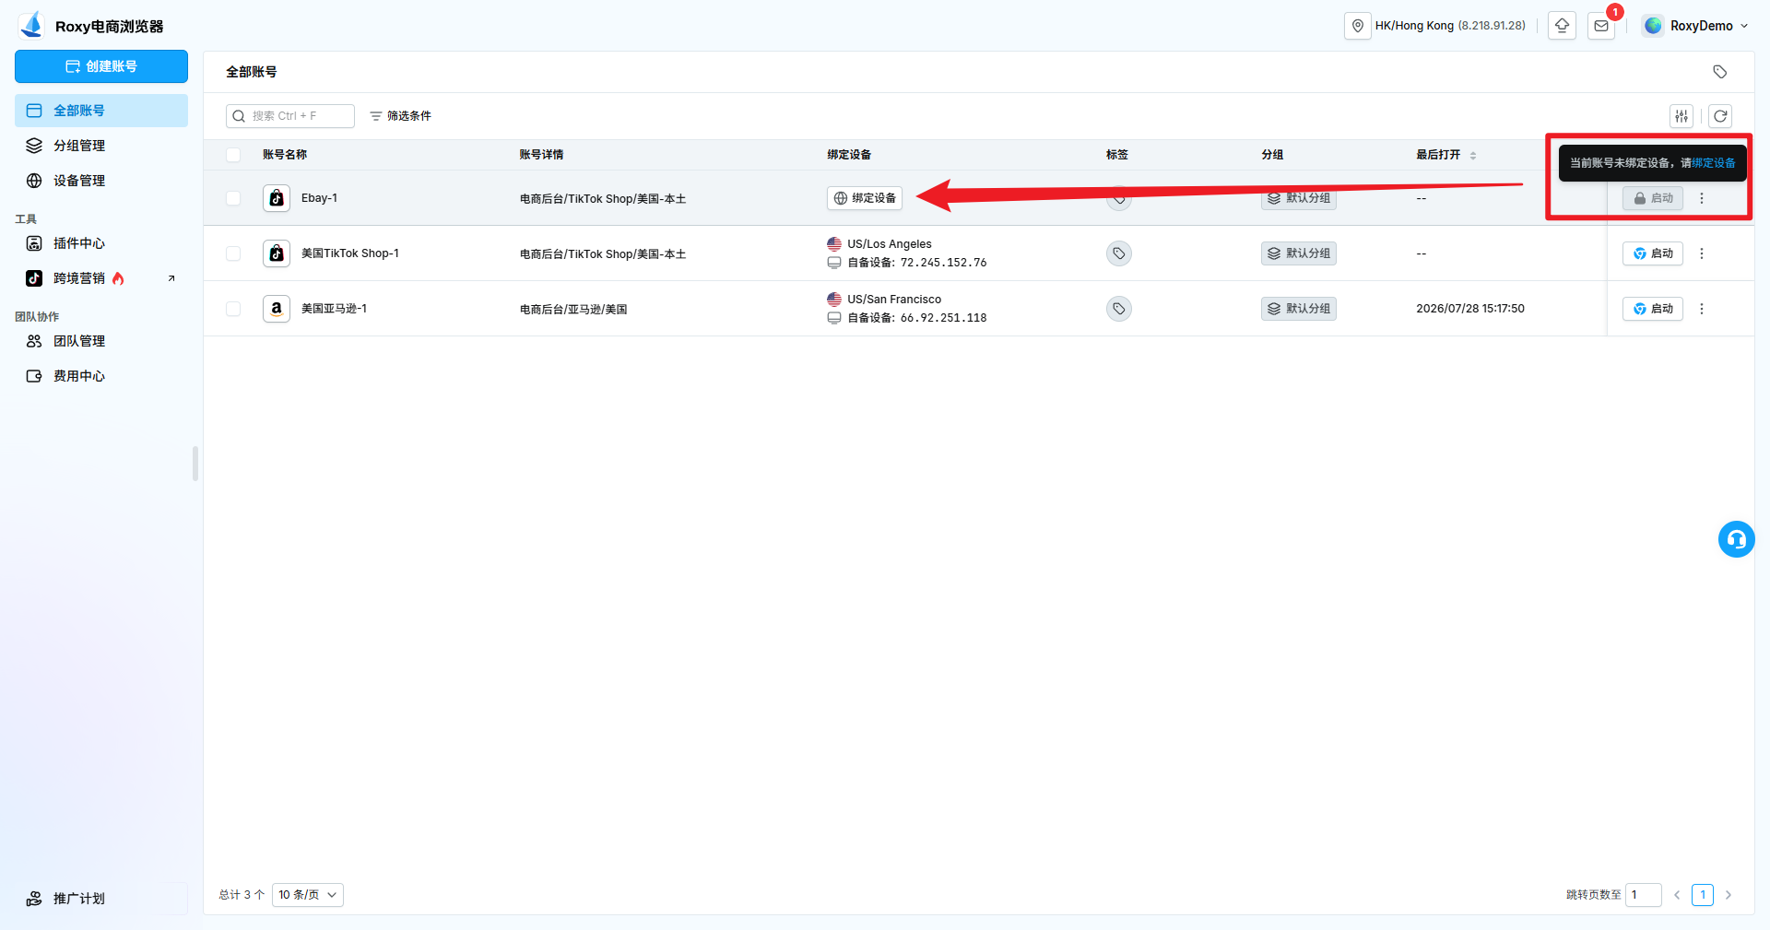
Task: Click the RoxyDemo avatar icon
Action: pyautogui.click(x=1653, y=26)
